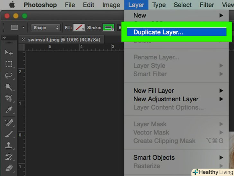Open the Image menu

pyautogui.click(x=111, y=5)
